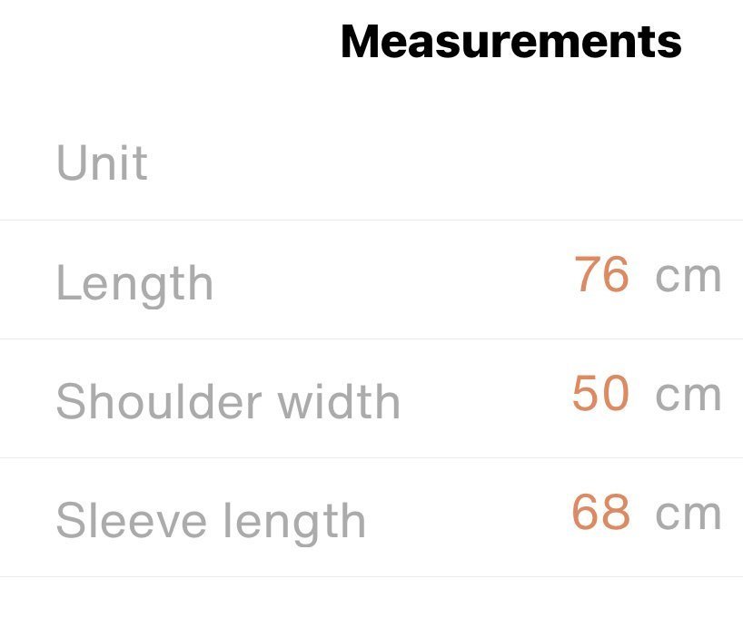743x618 pixels.
Task: Tap the Sleeve length label
Action: (211, 521)
